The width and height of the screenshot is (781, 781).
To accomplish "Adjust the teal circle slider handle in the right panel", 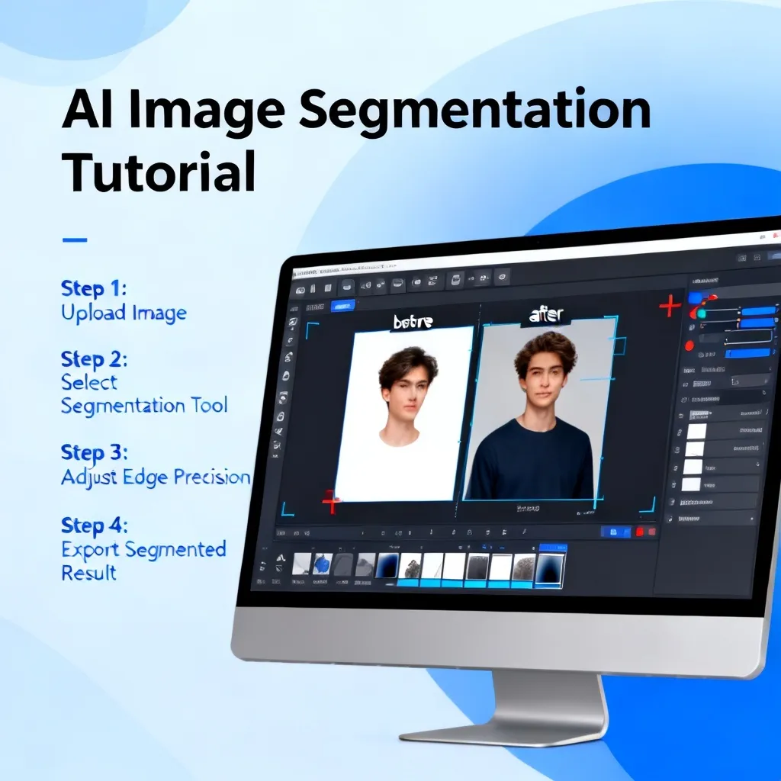I will (x=702, y=313).
